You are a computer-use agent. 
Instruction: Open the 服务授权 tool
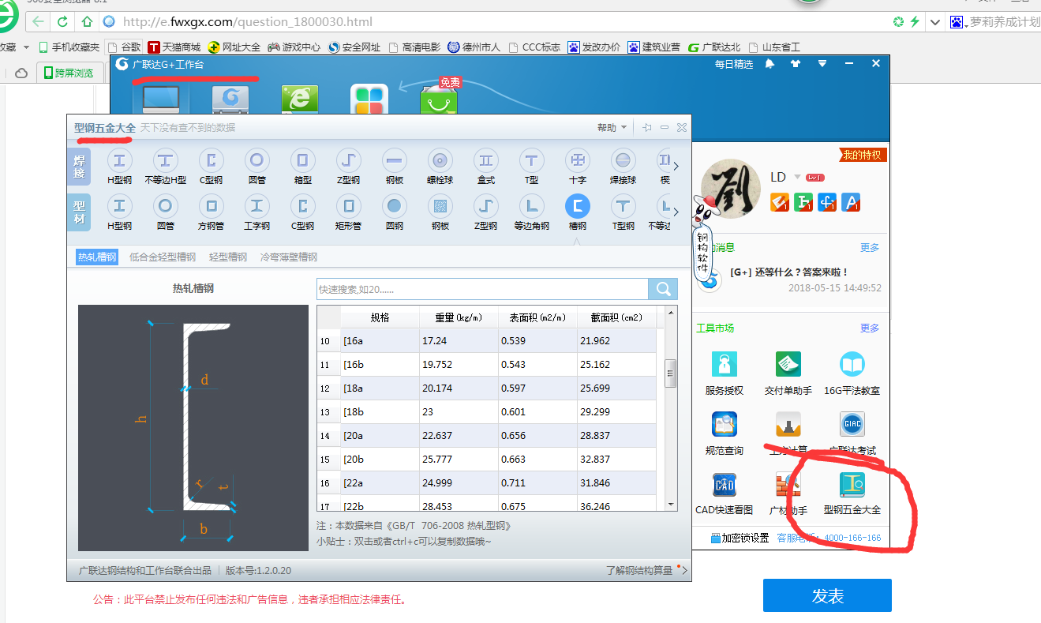[x=725, y=365]
